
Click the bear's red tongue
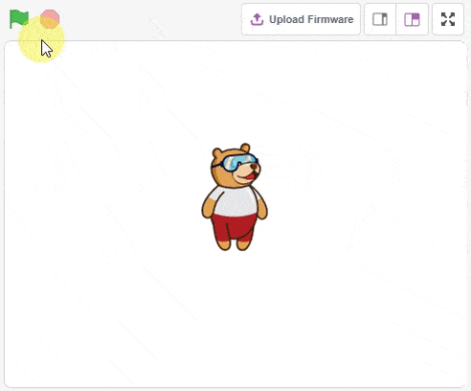coord(250,176)
